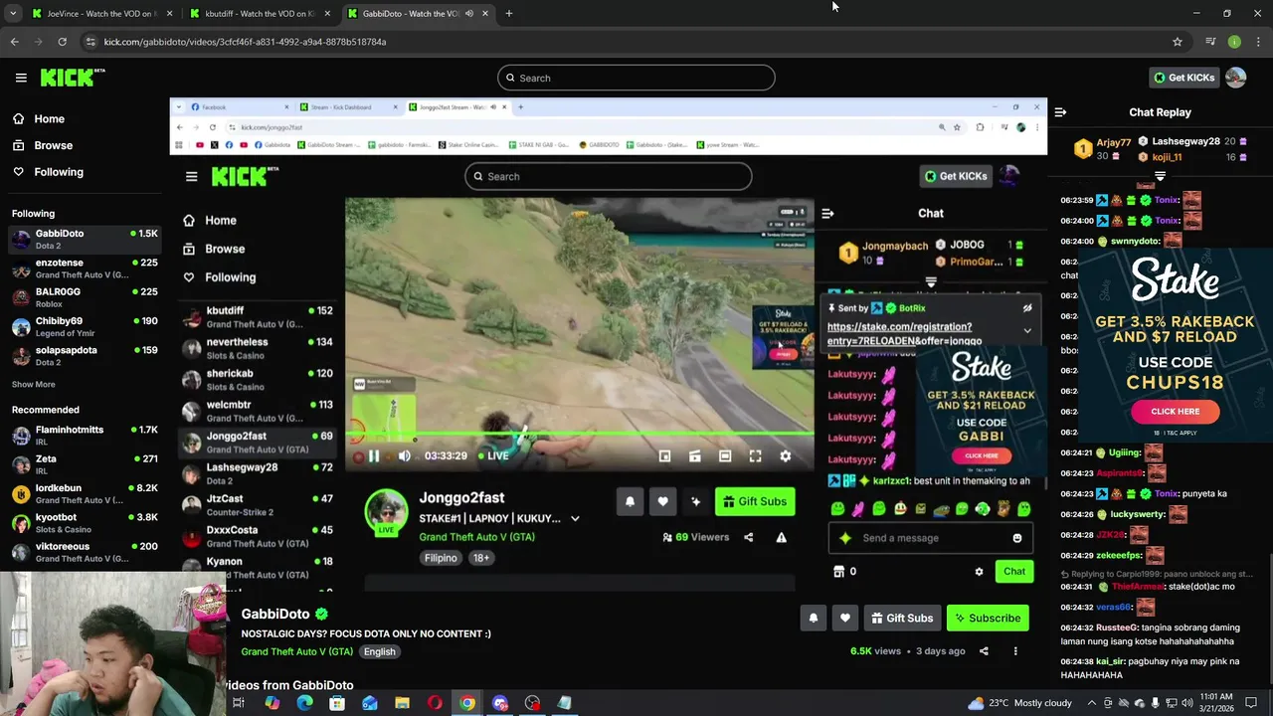The image size is (1273, 716).
Task: Reload the current page
Action: (62, 42)
